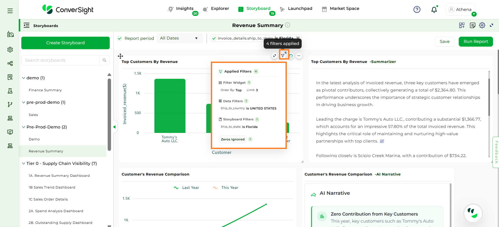Click the Search storyboards field

[61, 60]
